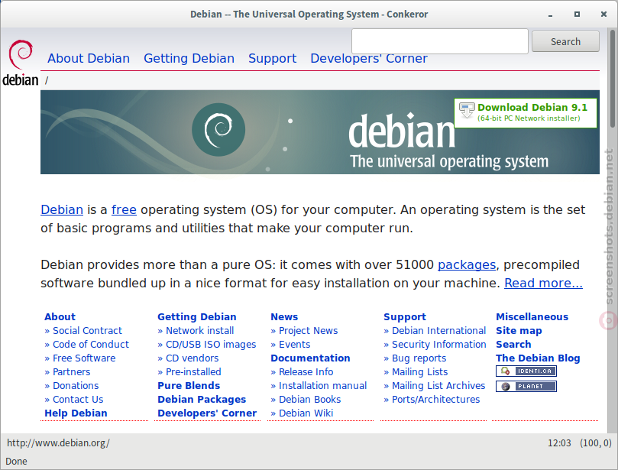Viewport: 618px width, 470px height.
Task: Click the Debian swirl logo at top left
Action: click(21, 63)
